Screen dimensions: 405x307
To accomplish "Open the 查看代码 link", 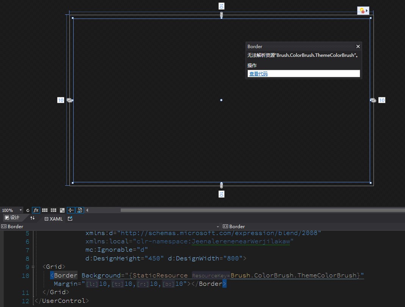I will pos(258,74).
